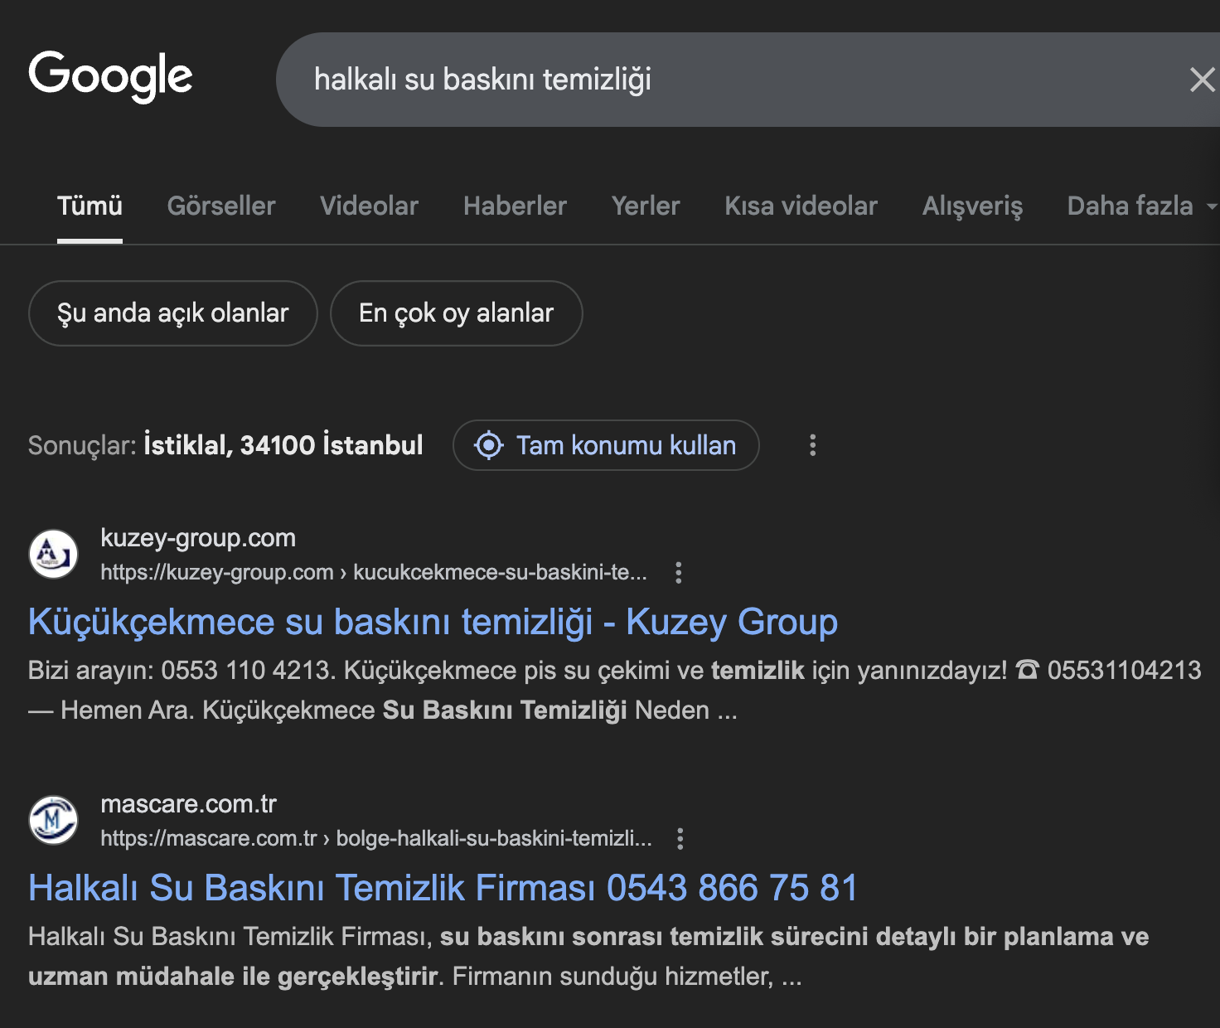Apply the Şu anda açık olanlar filter
1220x1028 pixels.
[173, 313]
